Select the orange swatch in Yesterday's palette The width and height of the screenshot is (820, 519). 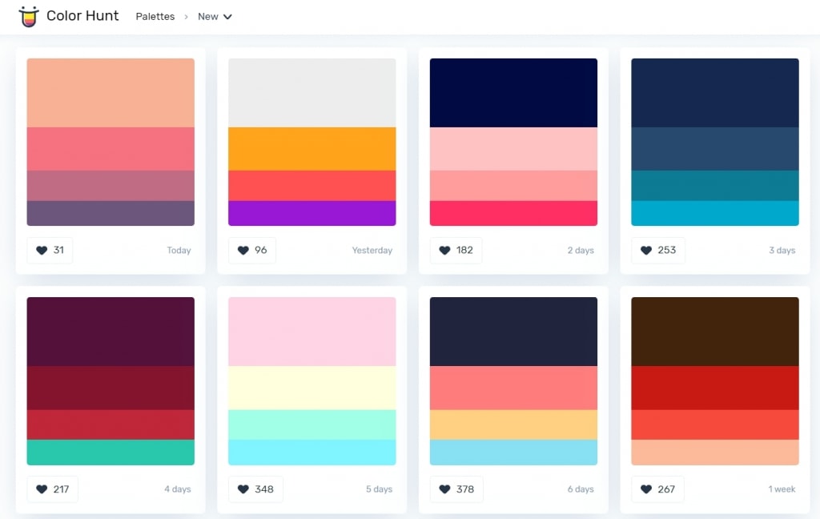coord(312,148)
